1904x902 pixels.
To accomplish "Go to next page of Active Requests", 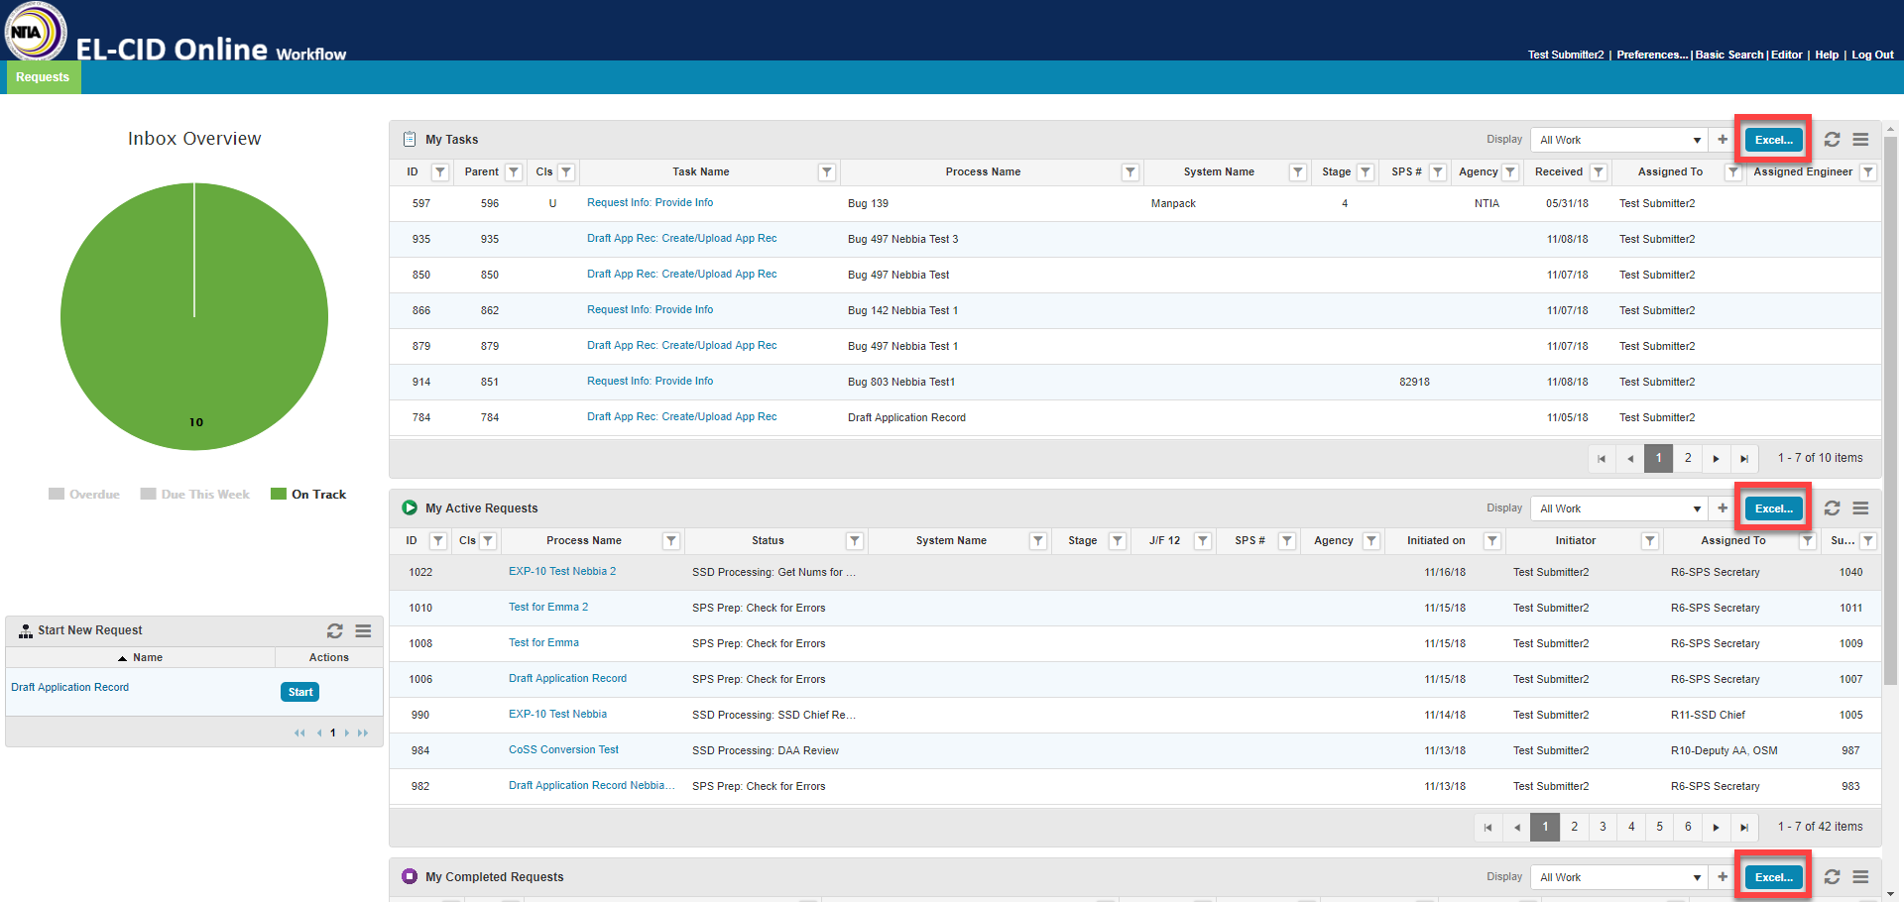I will 1717,828.
